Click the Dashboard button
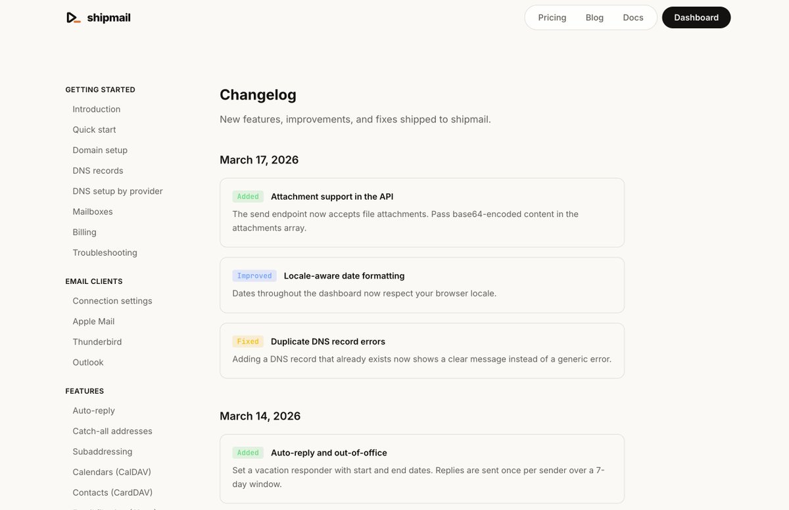Screen dimensions: 789x510 coord(696,18)
